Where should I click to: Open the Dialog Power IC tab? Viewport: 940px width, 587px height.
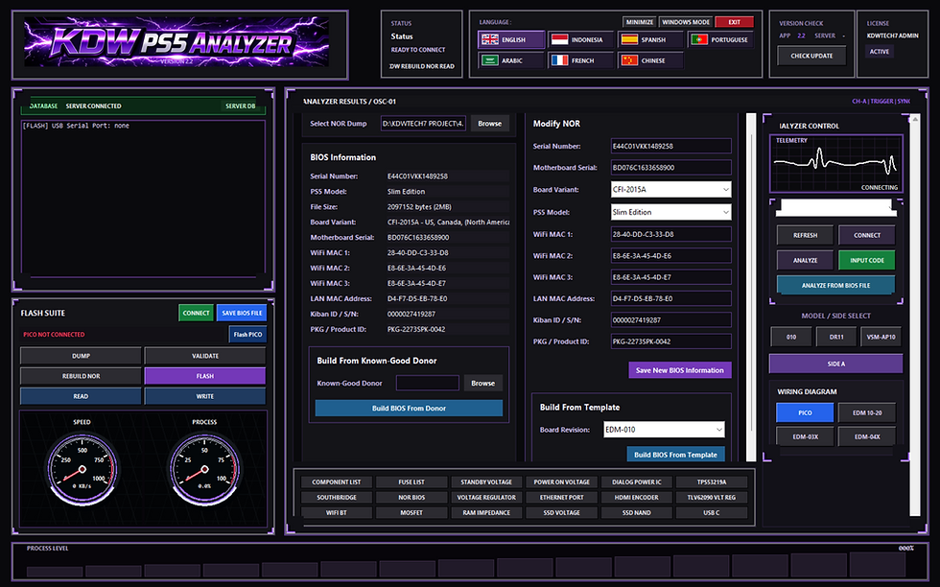point(636,482)
